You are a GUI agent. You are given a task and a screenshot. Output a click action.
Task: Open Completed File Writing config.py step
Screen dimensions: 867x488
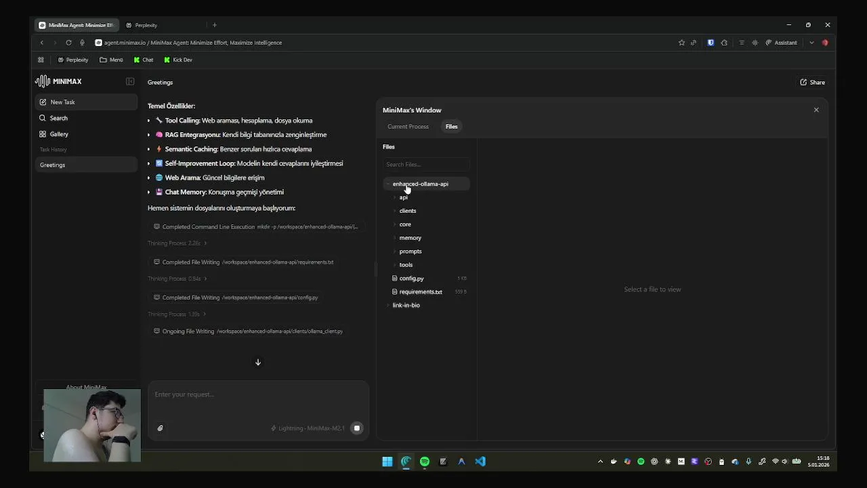coord(236,297)
